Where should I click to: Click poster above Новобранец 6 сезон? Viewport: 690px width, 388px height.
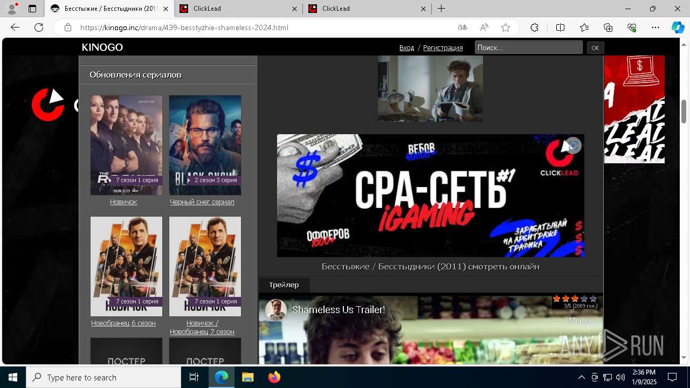[126, 266]
